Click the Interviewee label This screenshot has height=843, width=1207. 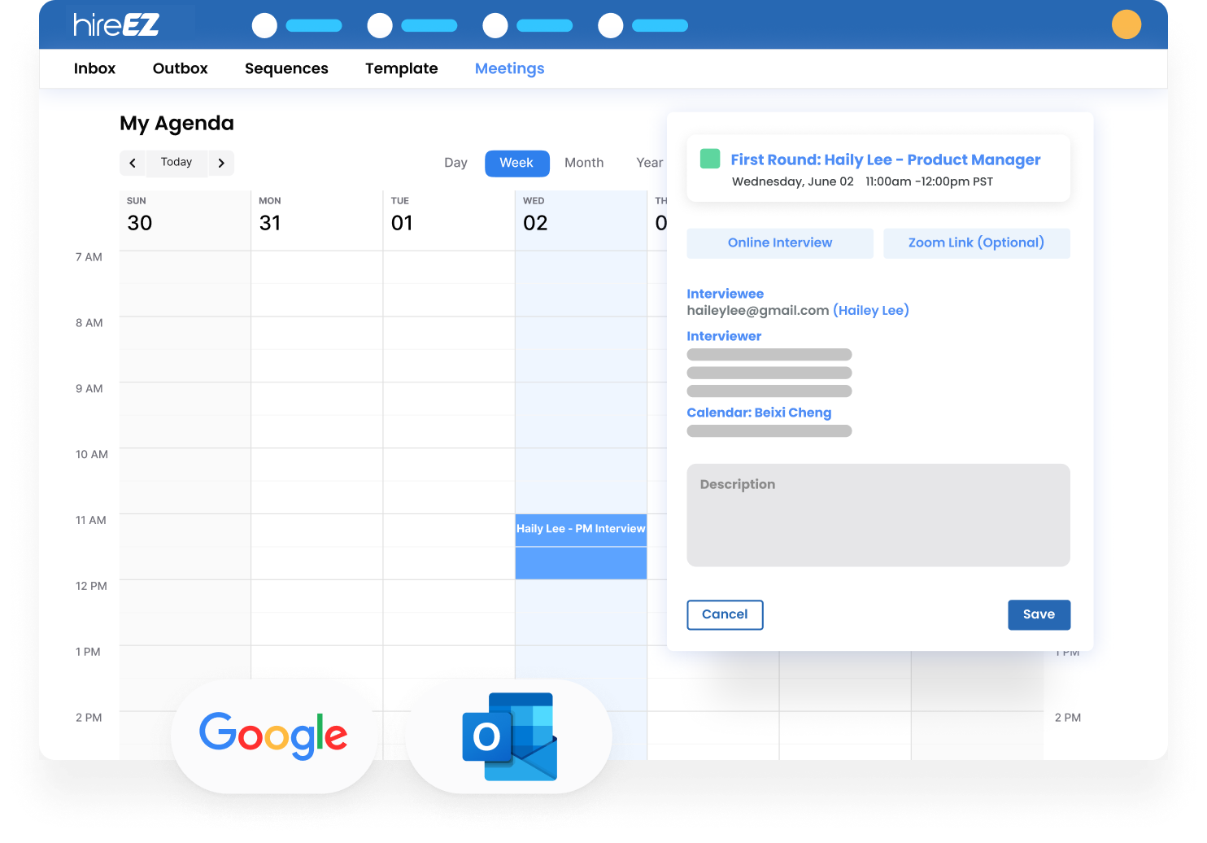(726, 294)
